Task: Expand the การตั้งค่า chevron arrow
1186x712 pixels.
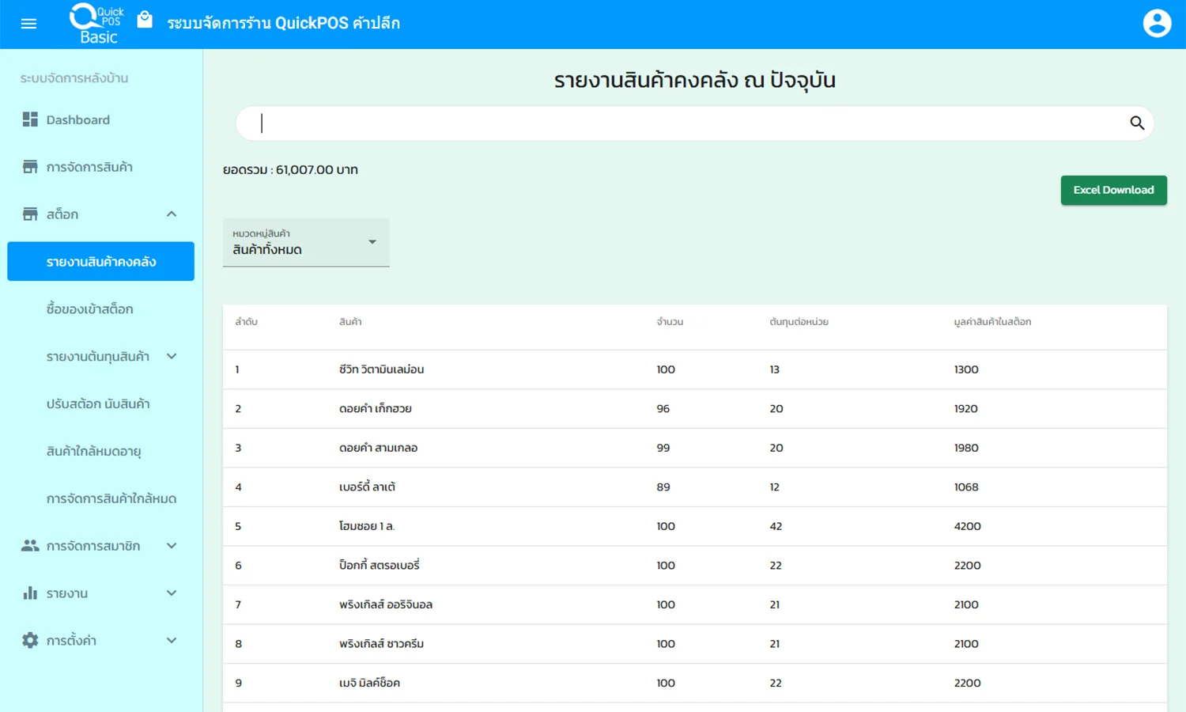Action: [x=172, y=641]
